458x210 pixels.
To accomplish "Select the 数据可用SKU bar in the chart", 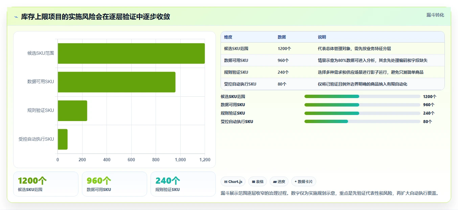I will coord(117,82).
